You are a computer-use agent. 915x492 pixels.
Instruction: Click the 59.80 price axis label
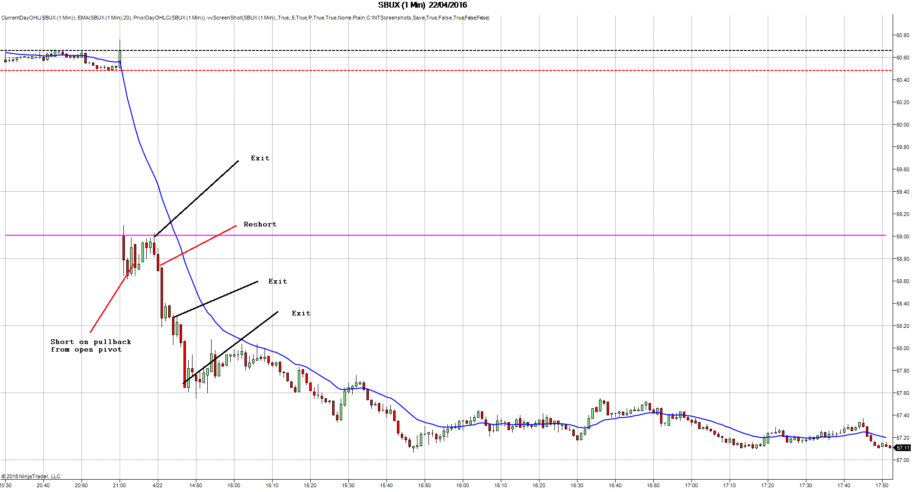coord(903,147)
